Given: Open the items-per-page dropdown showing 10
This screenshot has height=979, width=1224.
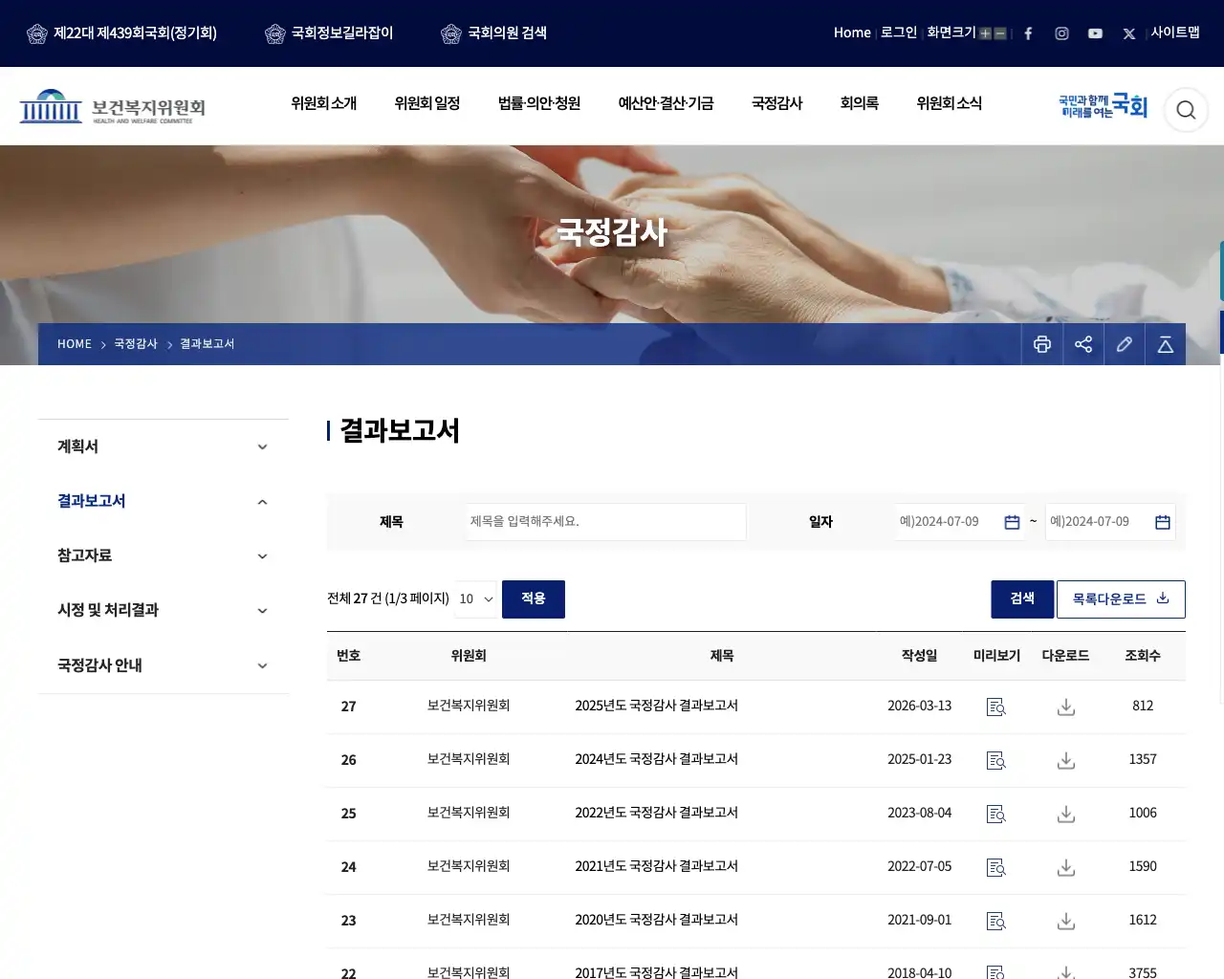Looking at the screenshot, I should tap(476, 598).
